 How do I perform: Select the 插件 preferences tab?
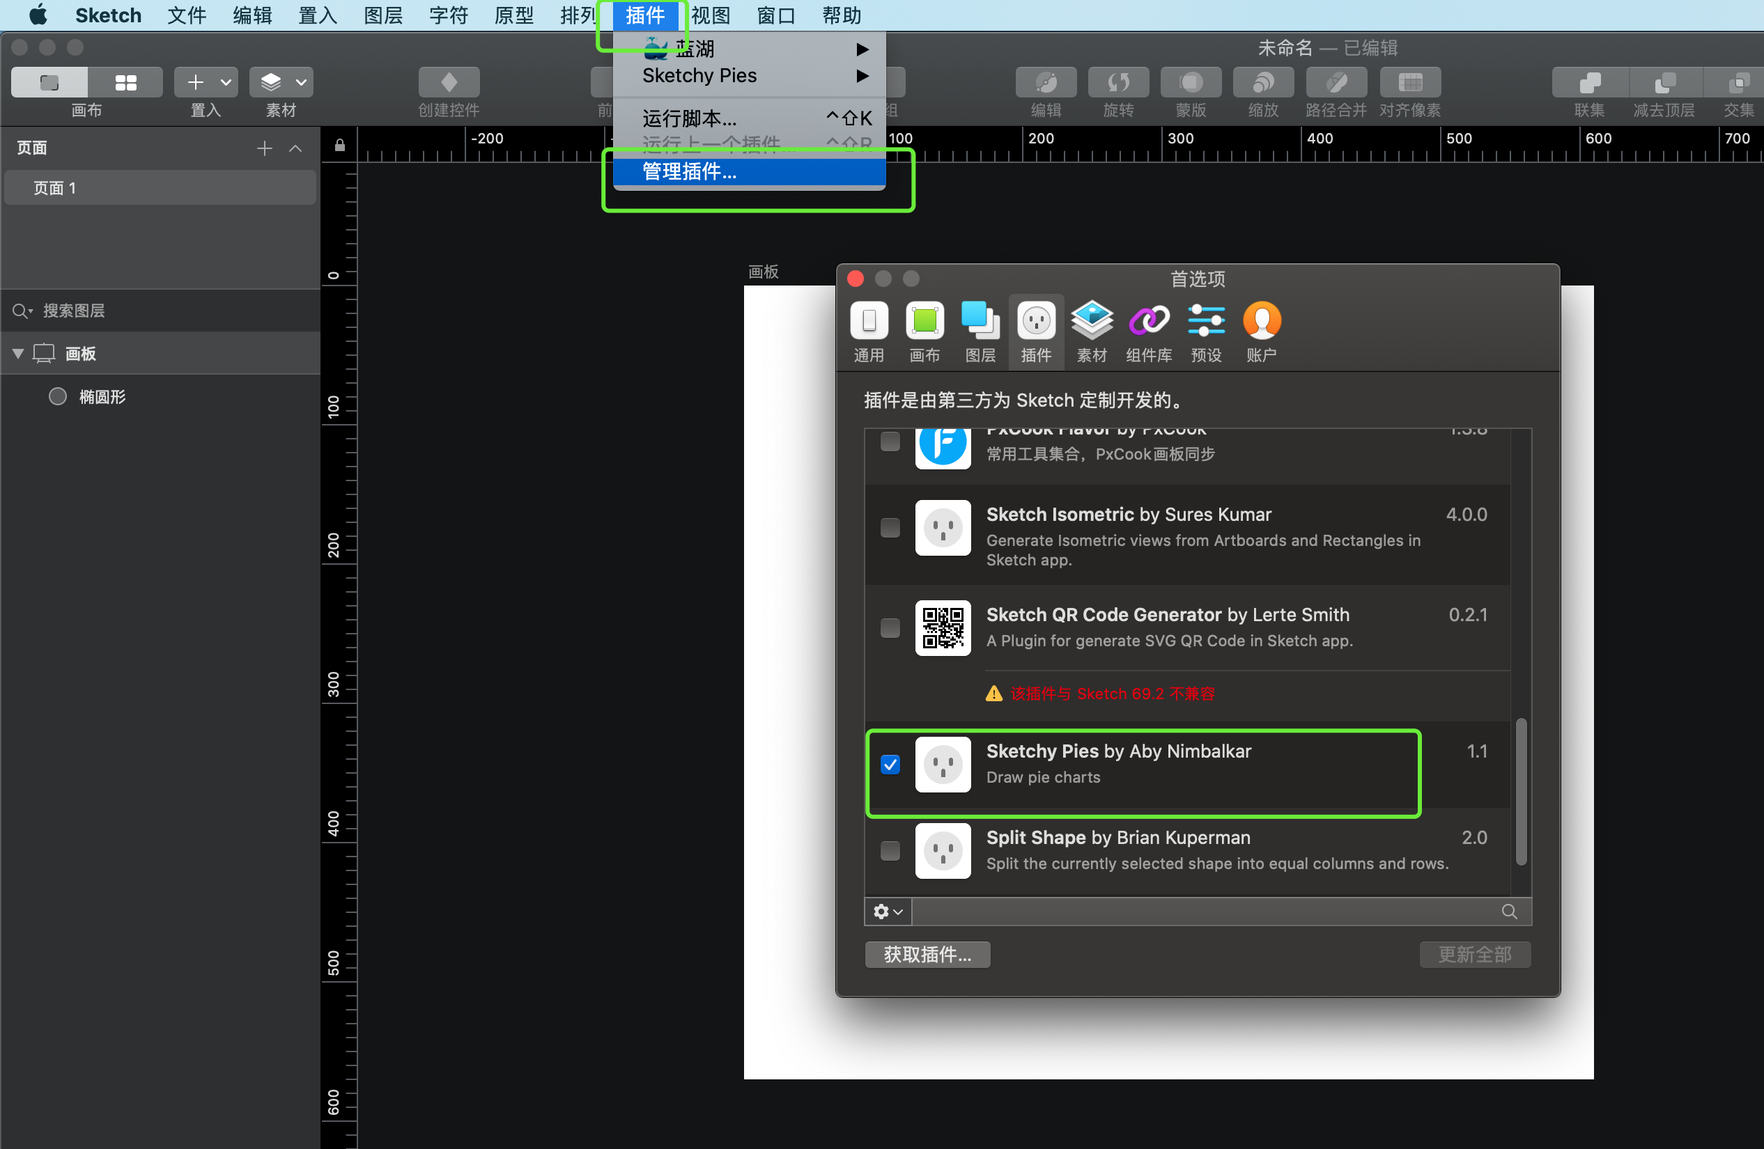pos(1035,333)
